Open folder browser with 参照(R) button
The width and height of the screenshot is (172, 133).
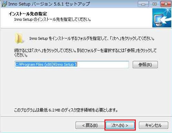[145, 64]
